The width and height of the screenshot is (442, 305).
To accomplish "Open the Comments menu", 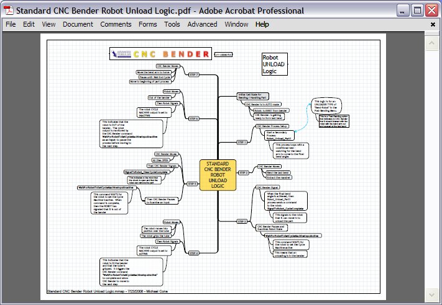I will pos(116,24).
